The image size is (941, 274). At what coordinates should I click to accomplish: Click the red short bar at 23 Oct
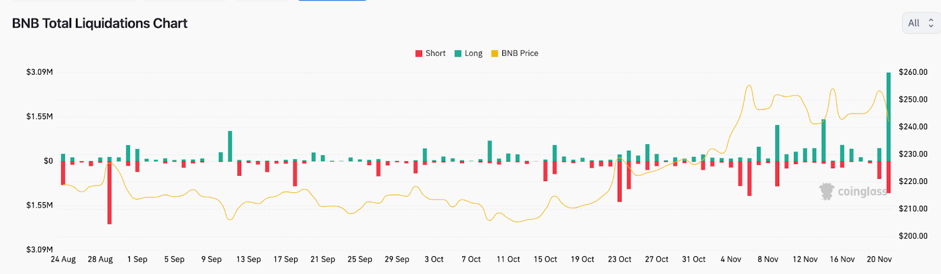[619, 181]
